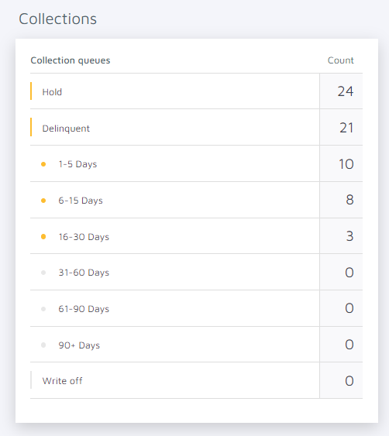Click the Delinquent count of 21
Viewport: 389px width, 436px height.
click(x=346, y=128)
